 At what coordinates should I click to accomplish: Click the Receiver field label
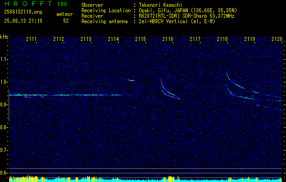point(92,16)
